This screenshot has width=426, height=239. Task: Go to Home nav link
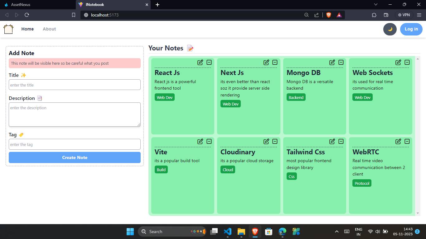click(27, 29)
